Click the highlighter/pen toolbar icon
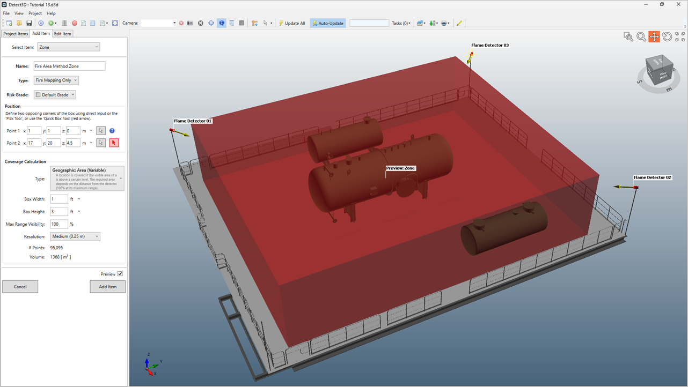The width and height of the screenshot is (688, 387). pos(459,23)
